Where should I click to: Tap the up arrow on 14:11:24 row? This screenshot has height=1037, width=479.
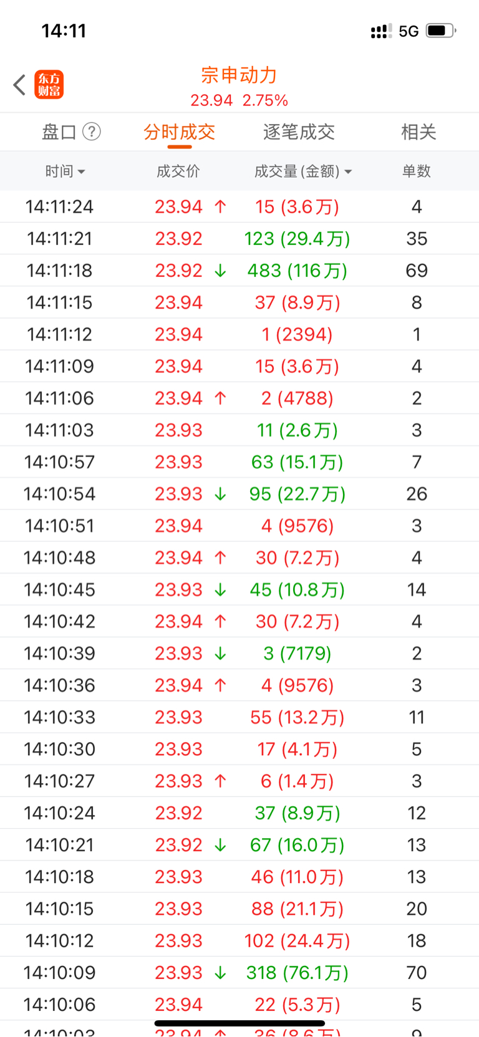pos(220,206)
